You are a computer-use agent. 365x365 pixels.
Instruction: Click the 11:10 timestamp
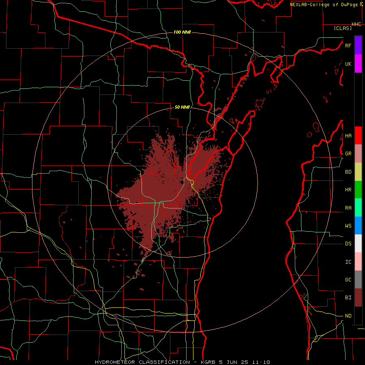coord(261,362)
